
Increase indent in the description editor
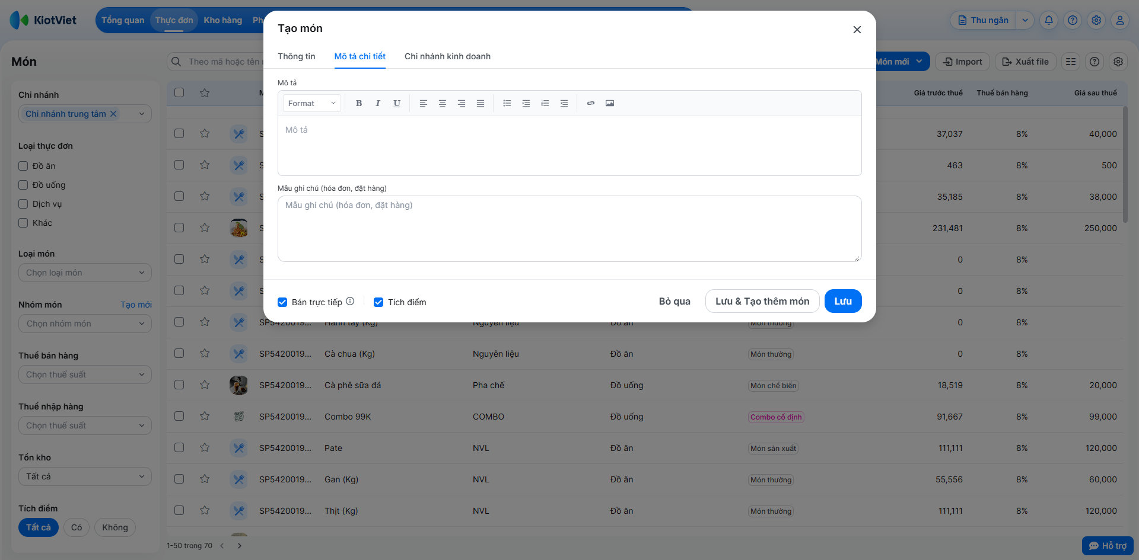pyautogui.click(x=526, y=103)
